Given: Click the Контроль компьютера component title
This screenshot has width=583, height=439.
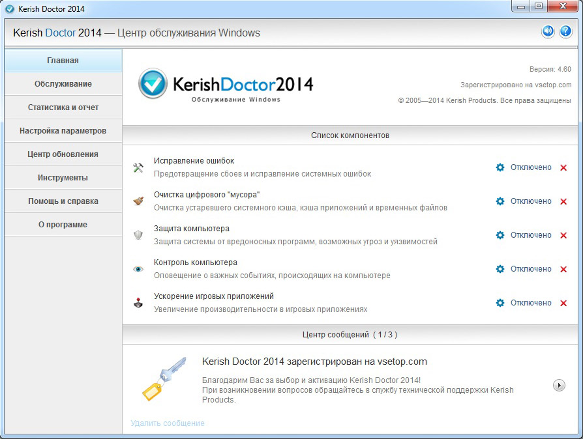Looking at the screenshot, I should (x=196, y=262).
